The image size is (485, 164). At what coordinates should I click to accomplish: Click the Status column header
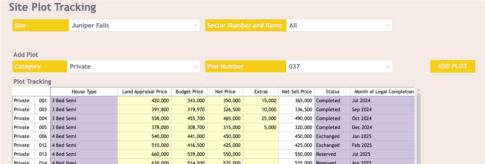[x=332, y=92]
